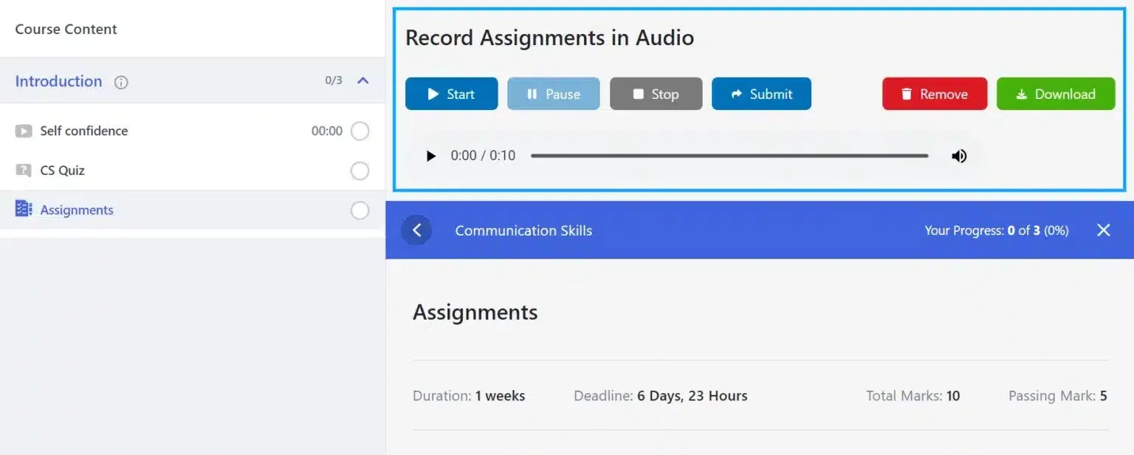Mark the Assignments completion circle
The height and width of the screenshot is (455, 1134).
(360, 210)
